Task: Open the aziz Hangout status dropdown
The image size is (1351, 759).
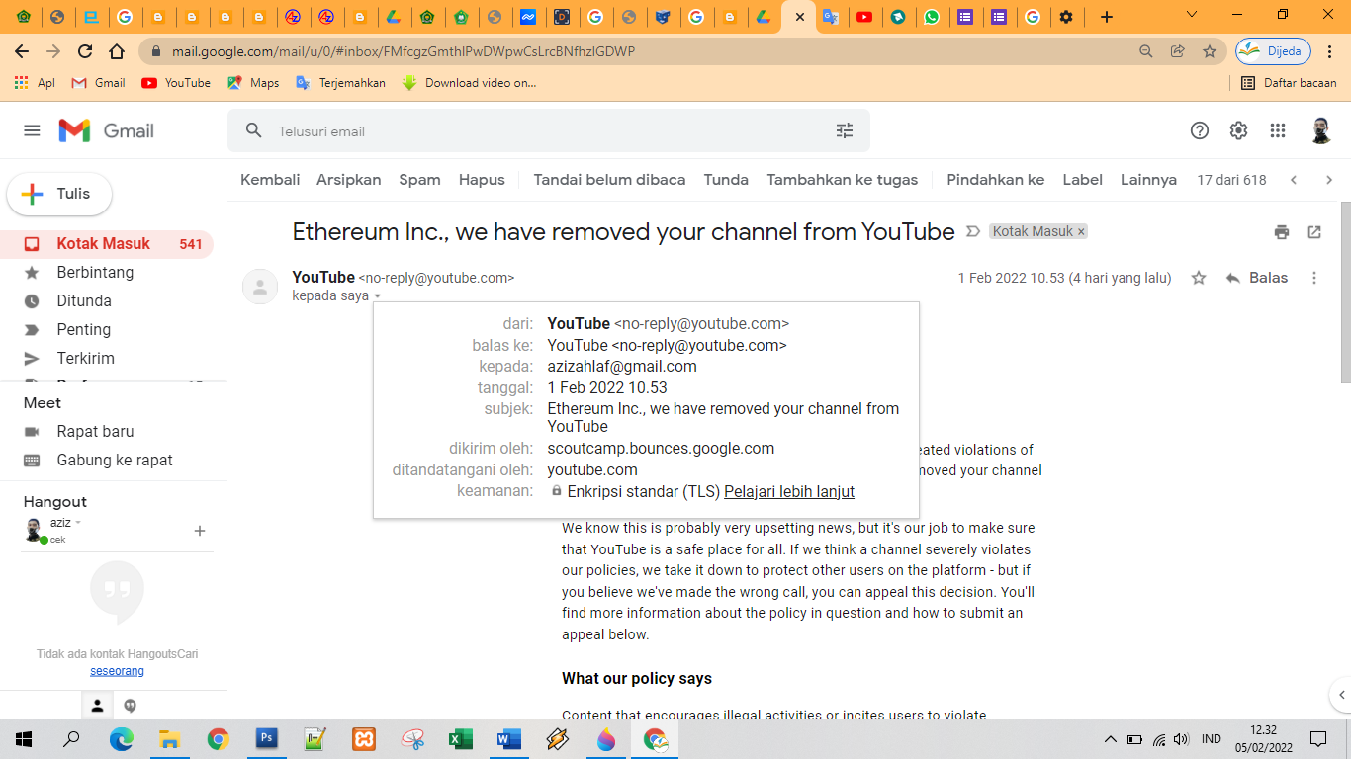Action: click(x=78, y=523)
